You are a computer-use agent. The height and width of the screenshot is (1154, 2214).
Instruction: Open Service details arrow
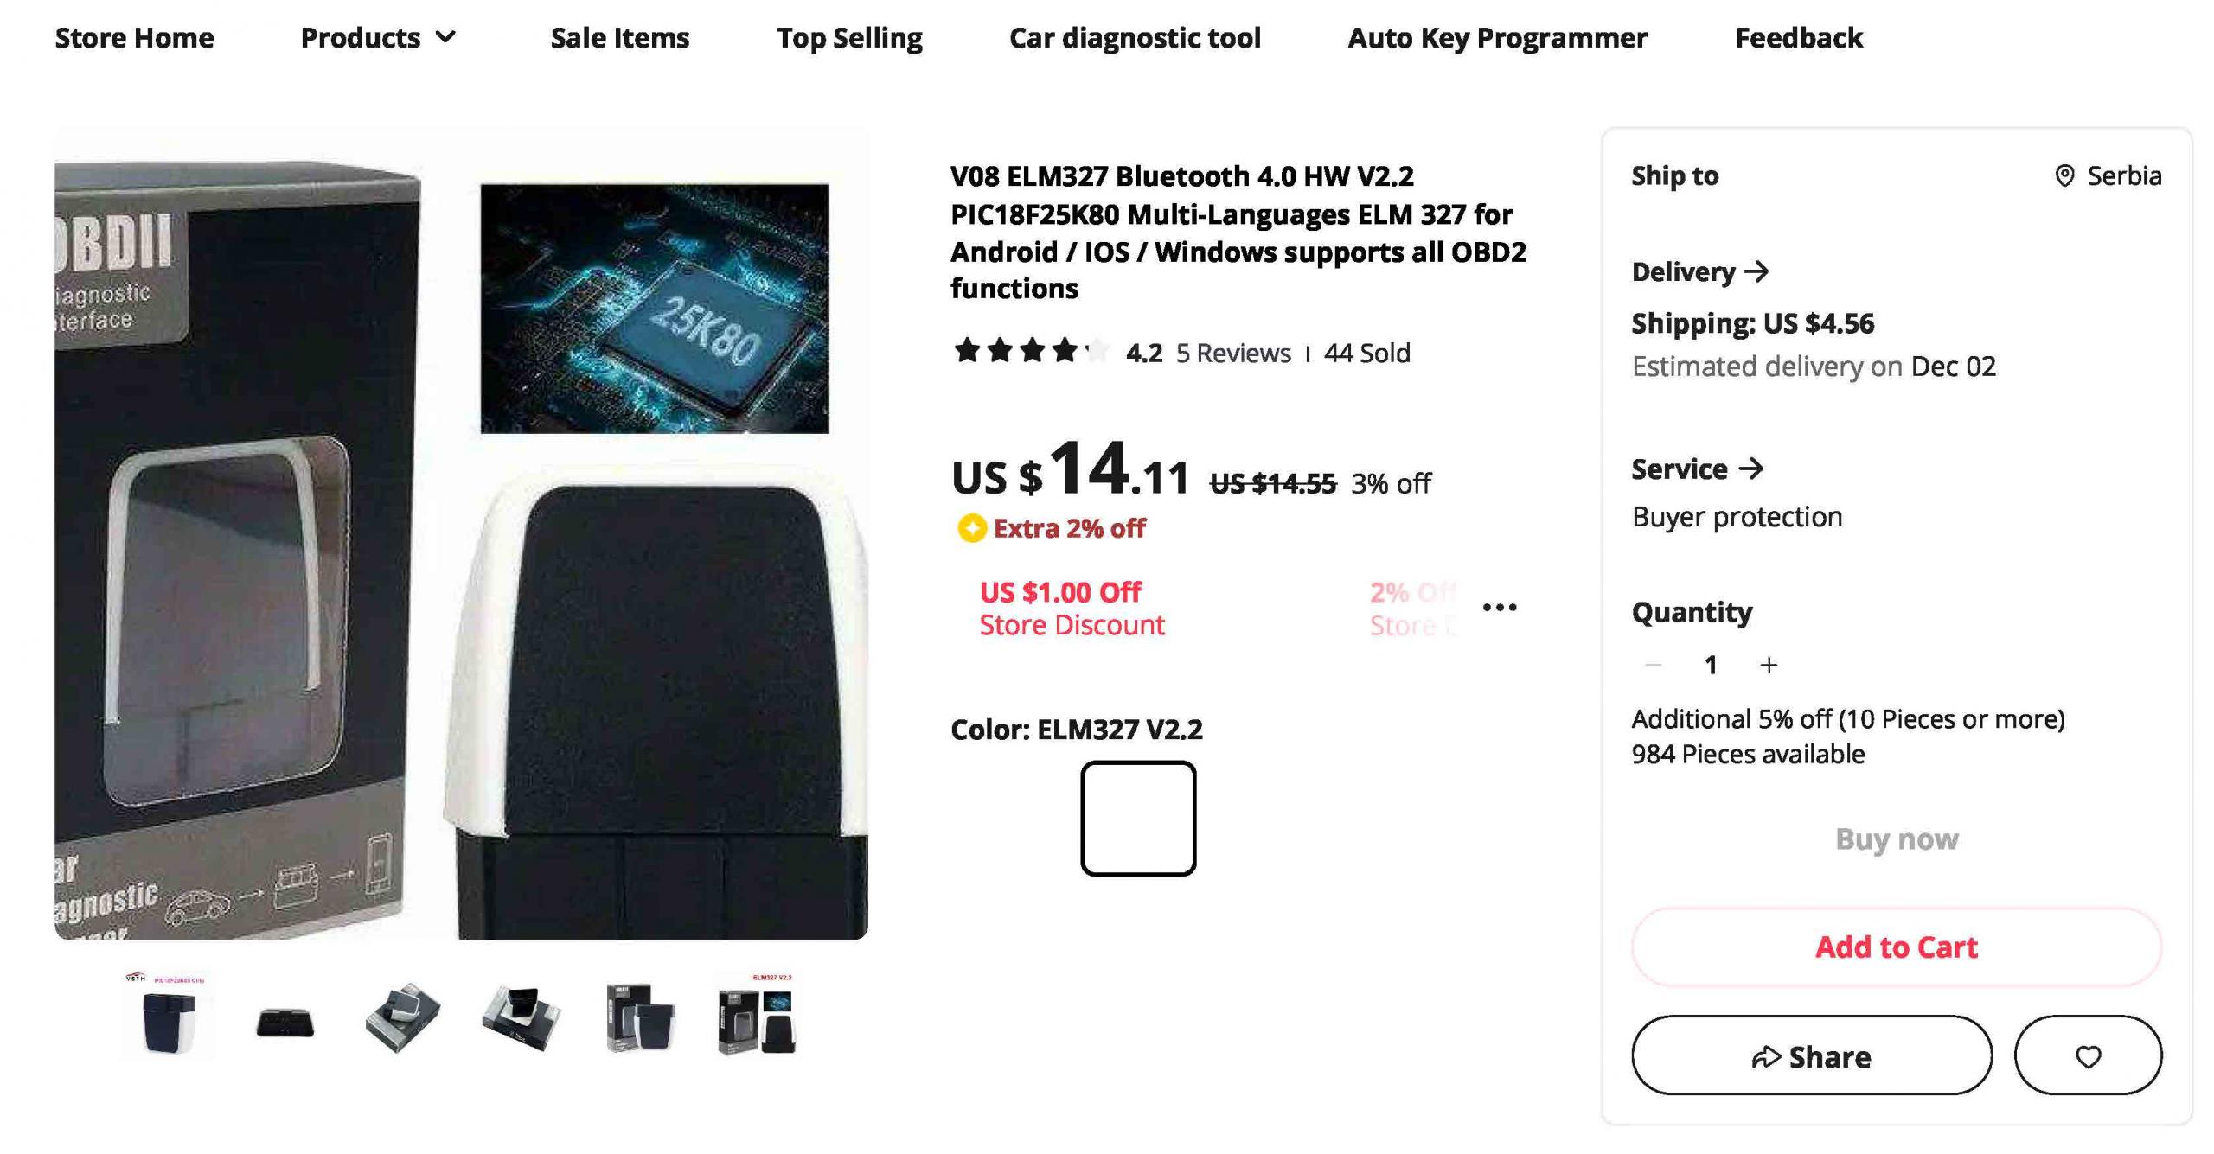tap(1750, 469)
